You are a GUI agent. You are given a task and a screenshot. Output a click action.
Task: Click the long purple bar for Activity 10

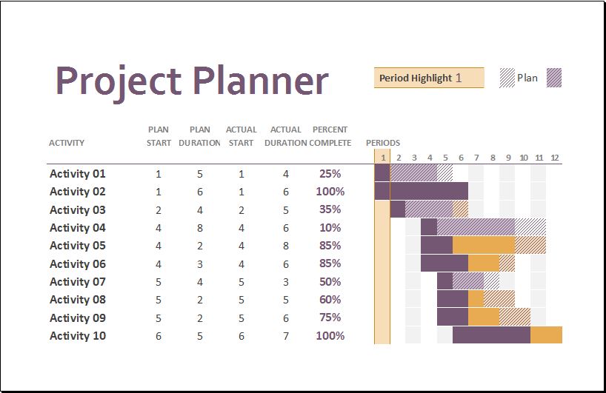(x=491, y=335)
